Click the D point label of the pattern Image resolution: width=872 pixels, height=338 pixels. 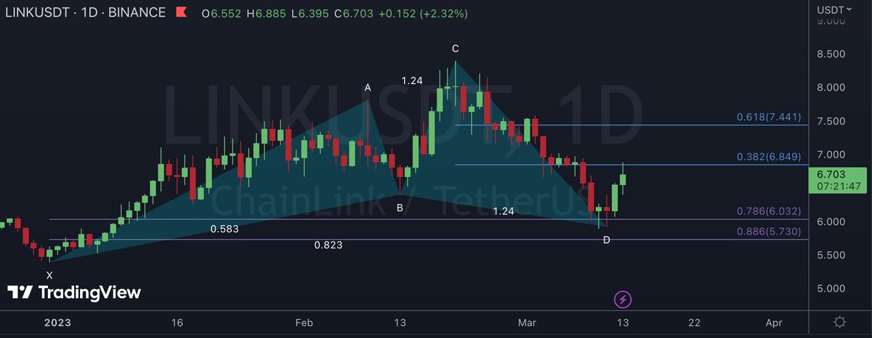(607, 239)
